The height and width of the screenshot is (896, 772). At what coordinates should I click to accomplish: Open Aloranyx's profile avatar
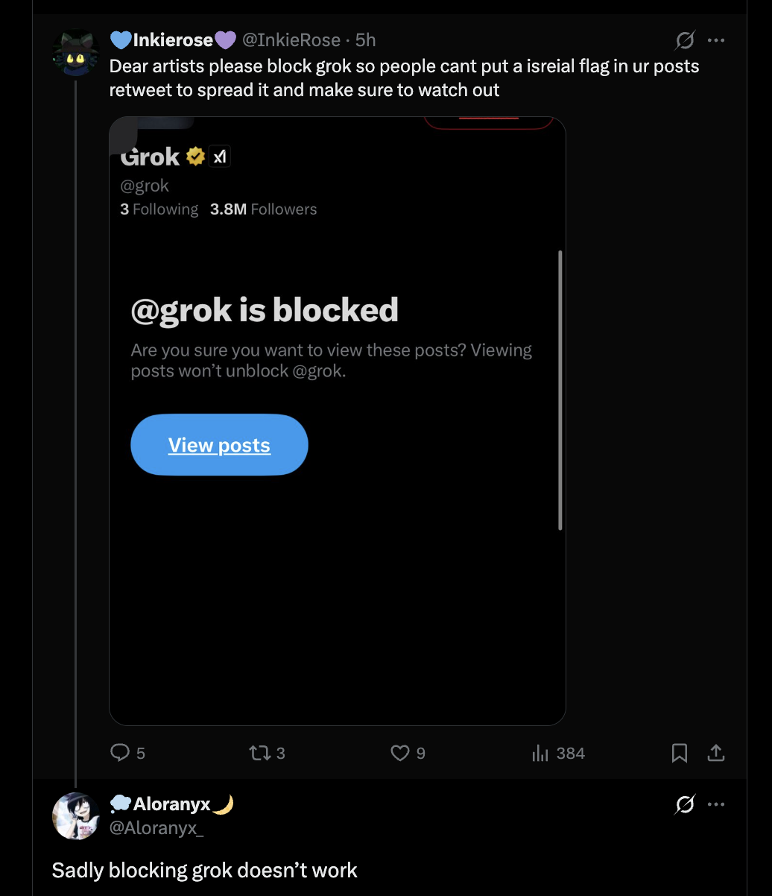point(76,816)
